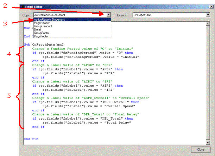Open the Object dropdown arrow
Screen dimensions: 215x156
pos(108,15)
